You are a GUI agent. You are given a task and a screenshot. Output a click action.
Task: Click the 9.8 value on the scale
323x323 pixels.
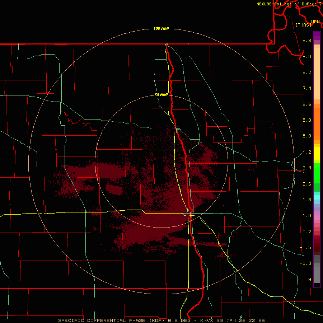(307, 40)
